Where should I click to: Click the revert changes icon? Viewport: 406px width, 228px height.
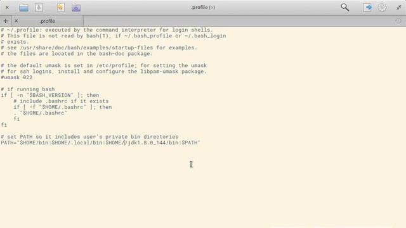click(x=61, y=8)
